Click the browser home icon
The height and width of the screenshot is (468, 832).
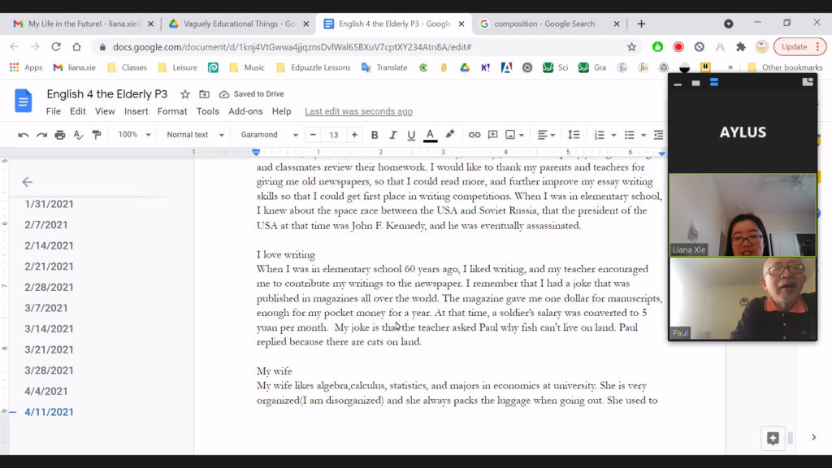(76, 46)
